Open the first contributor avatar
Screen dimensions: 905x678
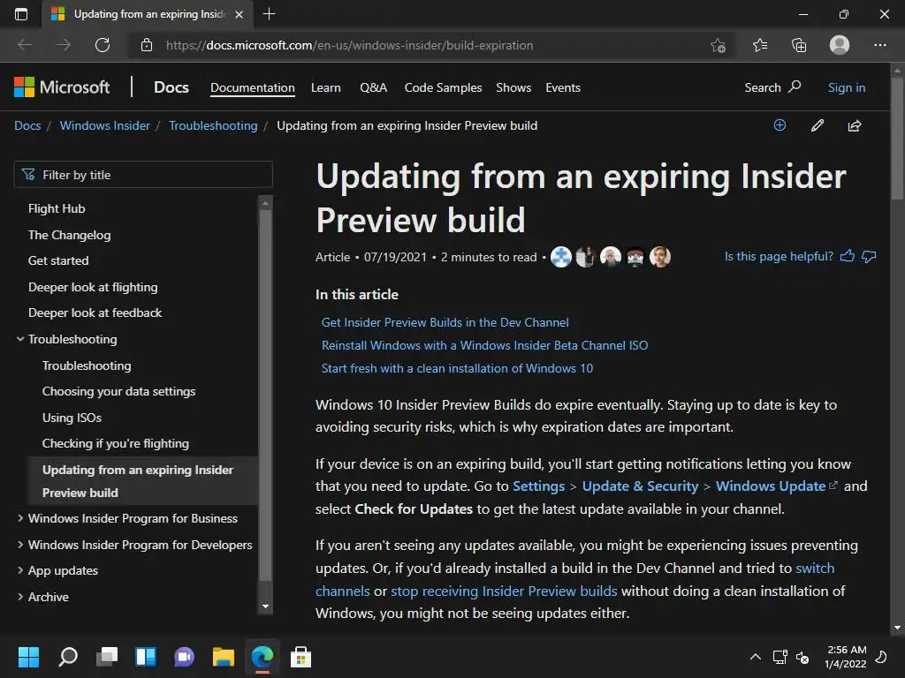coord(561,257)
